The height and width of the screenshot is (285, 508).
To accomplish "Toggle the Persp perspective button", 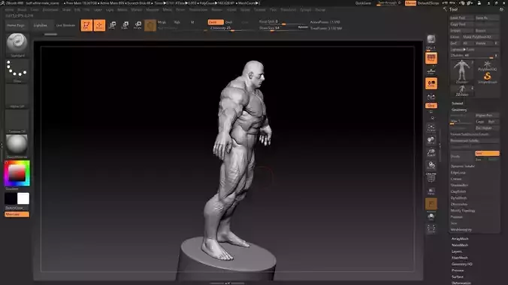I will [x=431, y=58].
